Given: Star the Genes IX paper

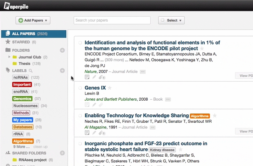Looking at the screenshot, I should pyautogui.click(x=110, y=88).
